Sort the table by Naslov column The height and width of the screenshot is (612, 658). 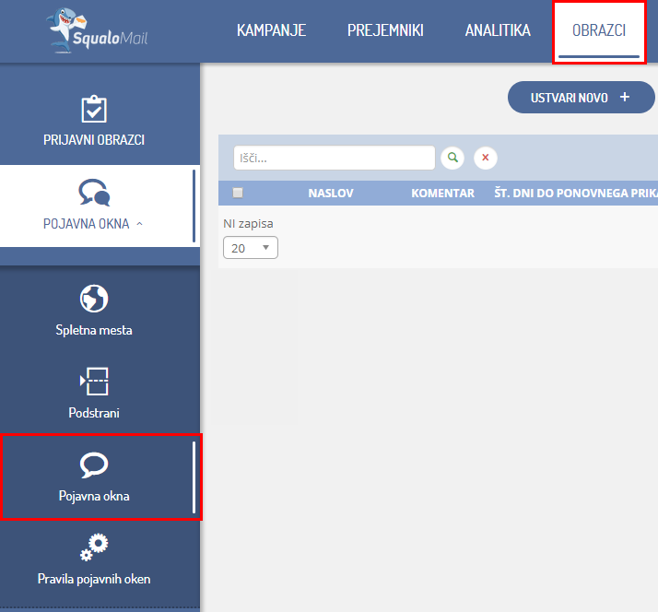(331, 193)
